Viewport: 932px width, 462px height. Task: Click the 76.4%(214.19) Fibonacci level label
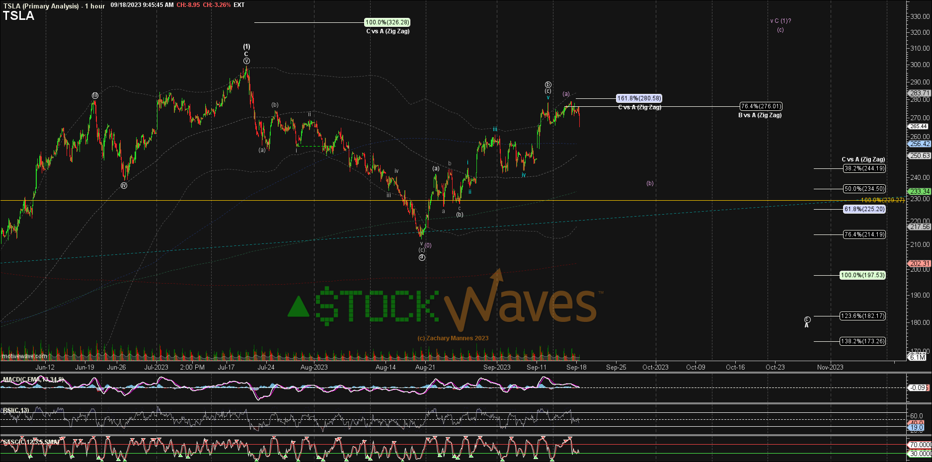tap(864, 234)
